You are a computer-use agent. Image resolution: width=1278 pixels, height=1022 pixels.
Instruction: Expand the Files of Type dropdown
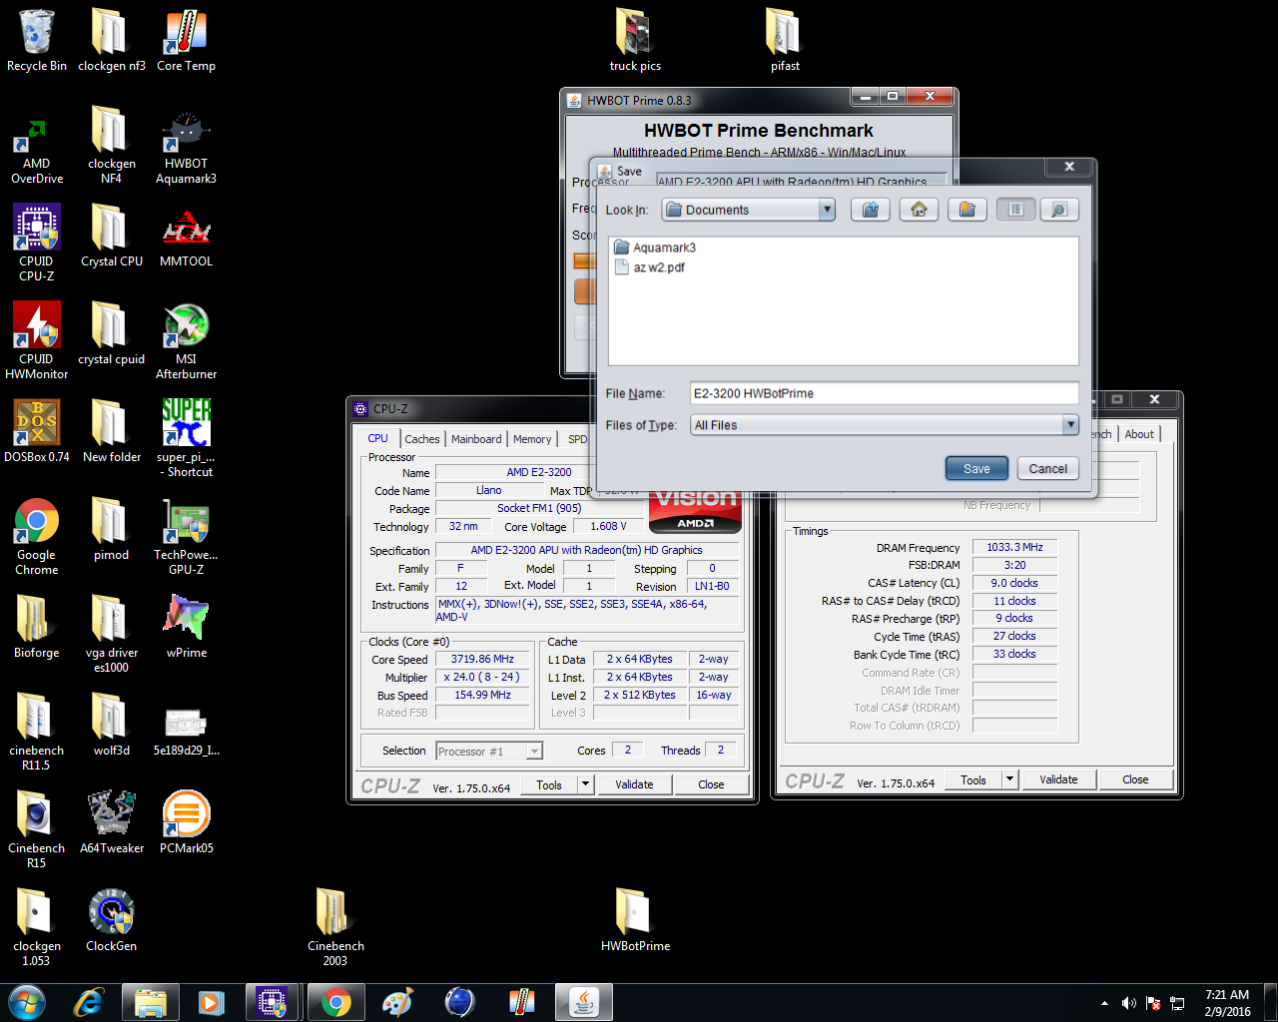pyautogui.click(x=1070, y=425)
